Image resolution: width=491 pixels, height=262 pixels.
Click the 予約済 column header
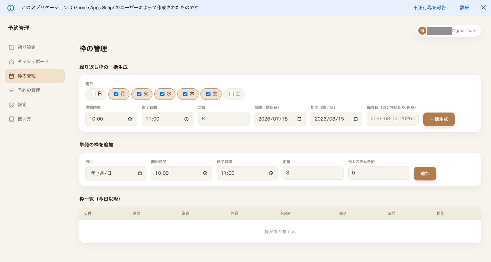pyautogui.click(x=285, y=213)
